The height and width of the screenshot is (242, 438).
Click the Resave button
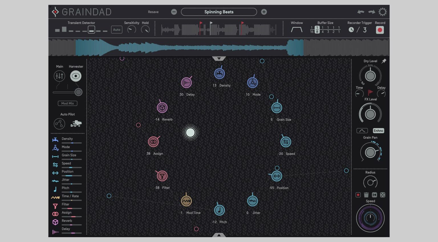pos(153,12)
